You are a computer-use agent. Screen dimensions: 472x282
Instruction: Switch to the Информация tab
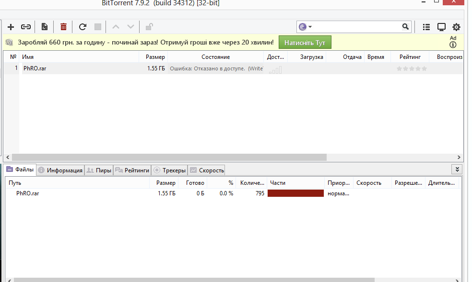pyautogui.click(x=60, y=170)
